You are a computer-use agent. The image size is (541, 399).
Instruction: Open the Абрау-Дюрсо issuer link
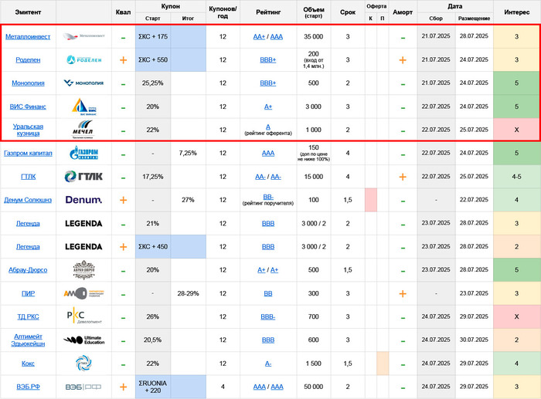(28, 270)
